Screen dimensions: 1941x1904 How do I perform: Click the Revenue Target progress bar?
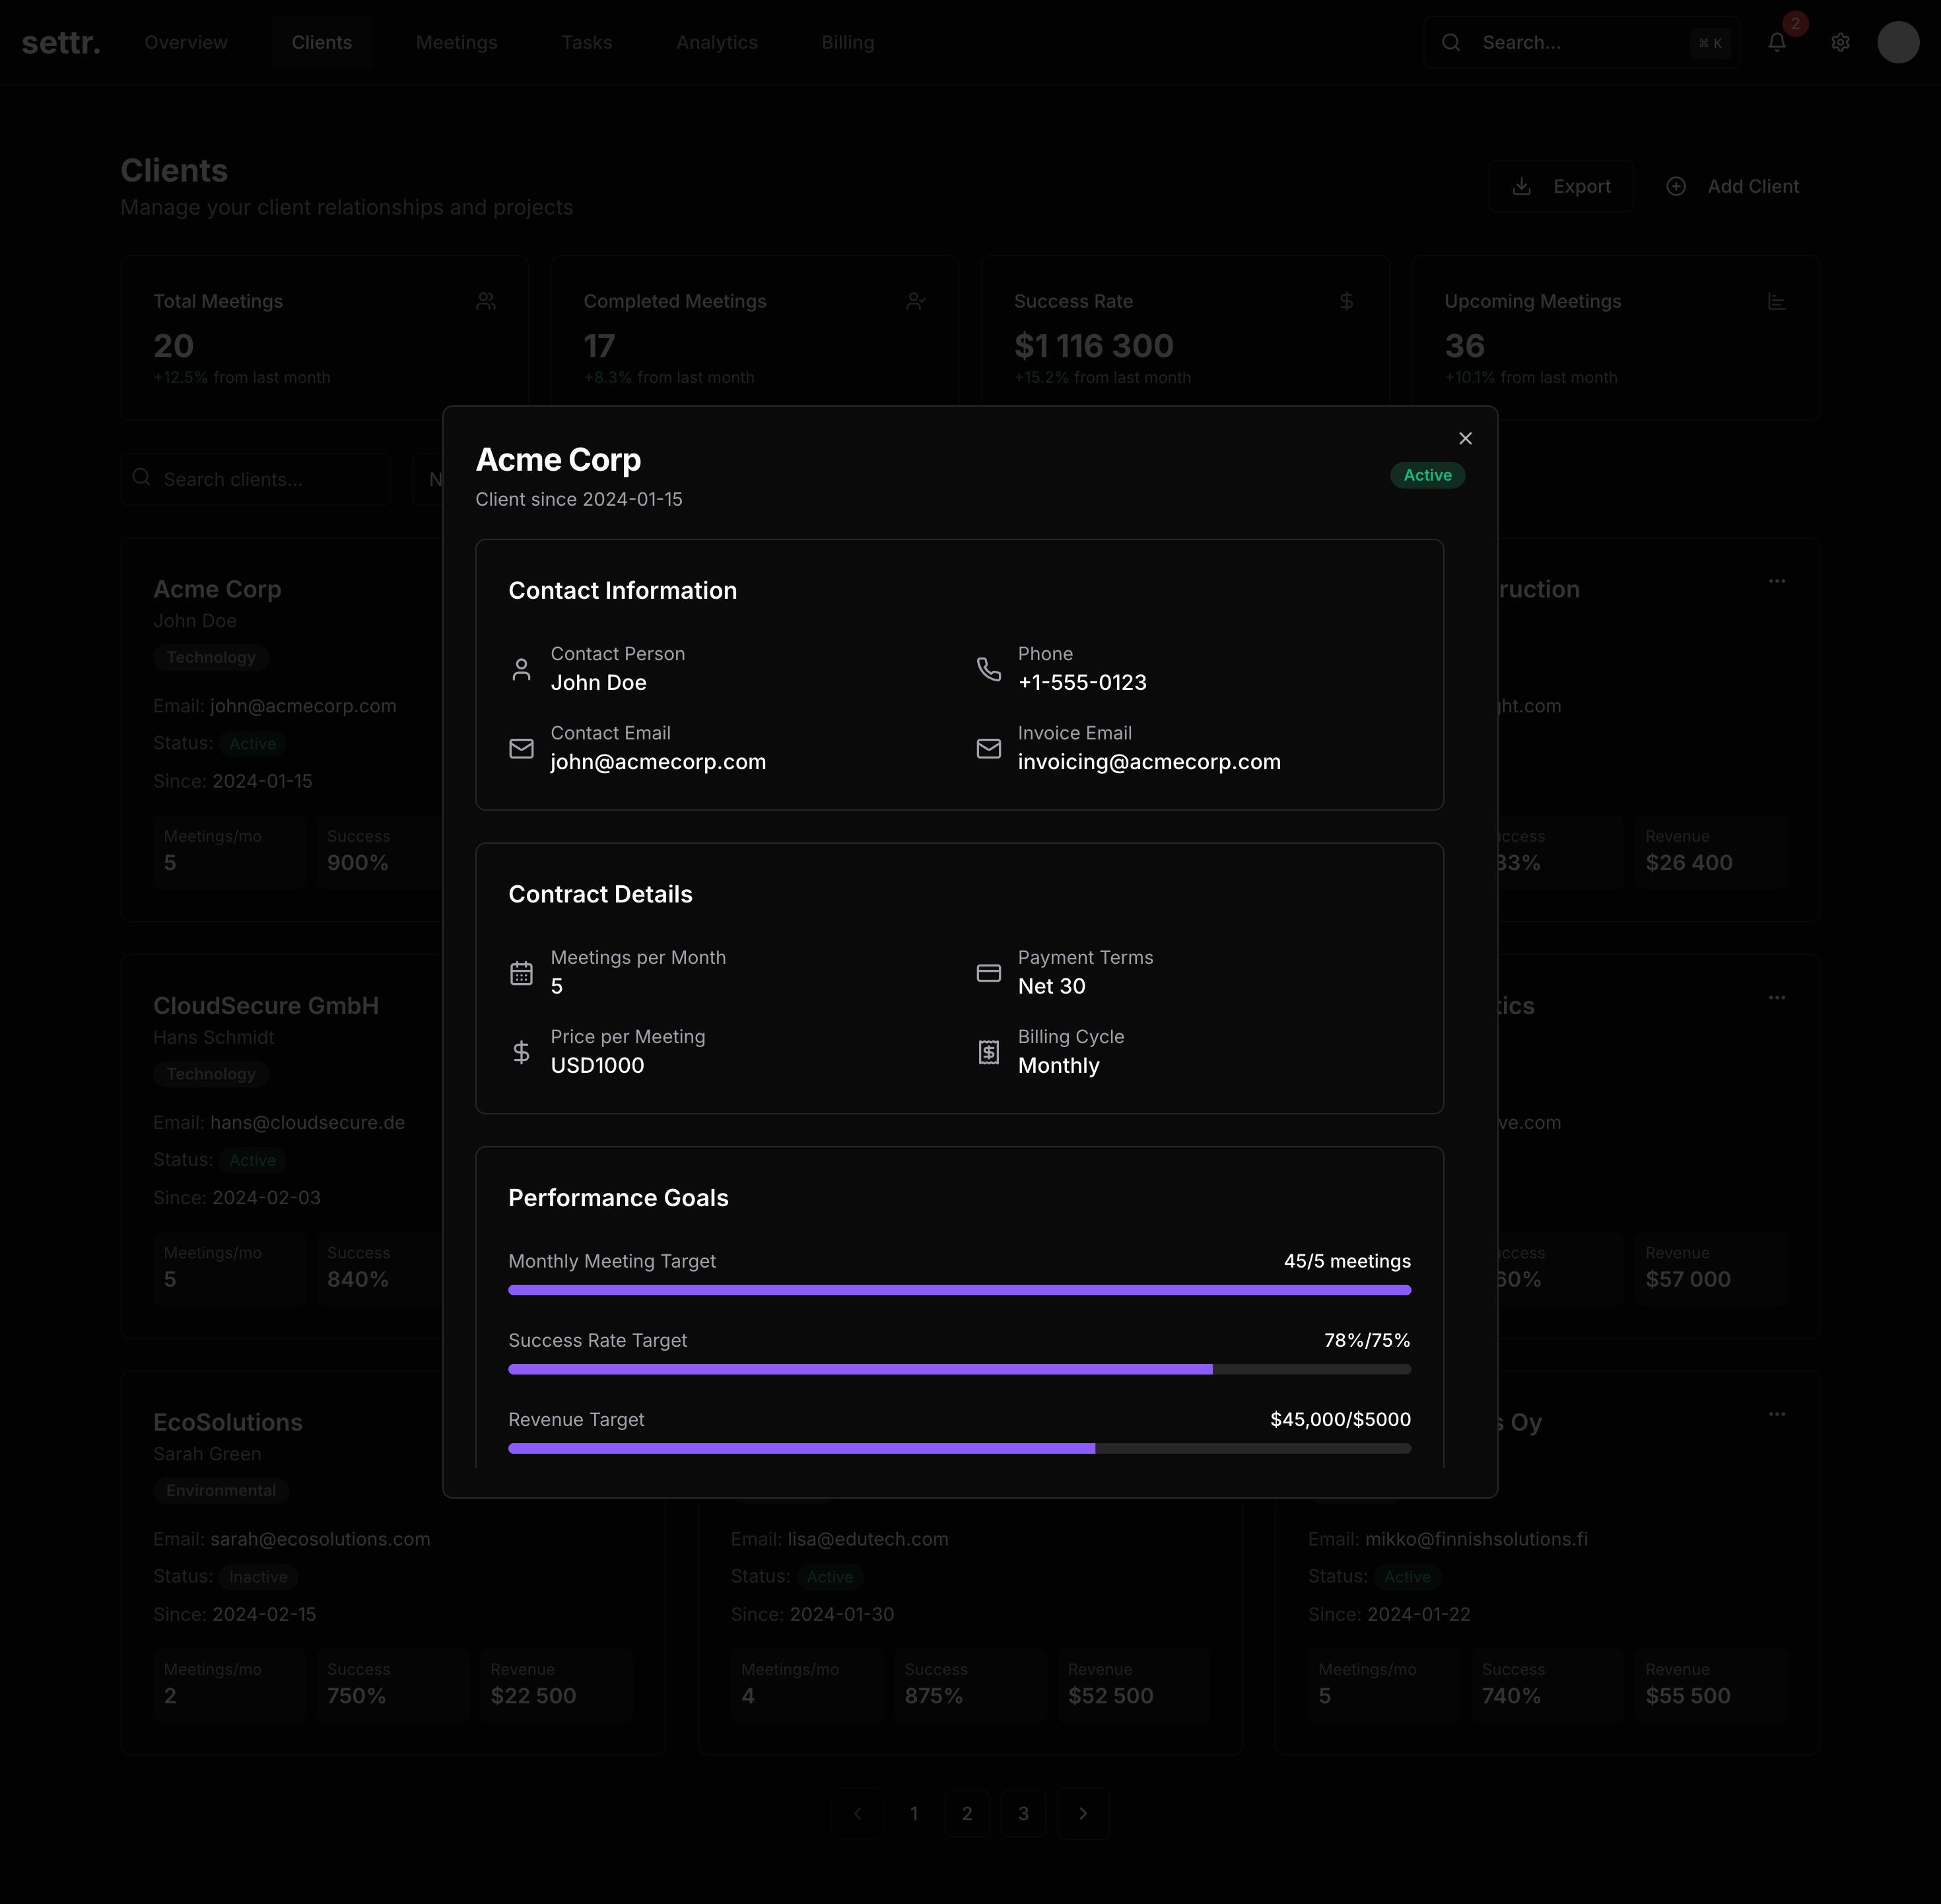(x=959, y=1448)
